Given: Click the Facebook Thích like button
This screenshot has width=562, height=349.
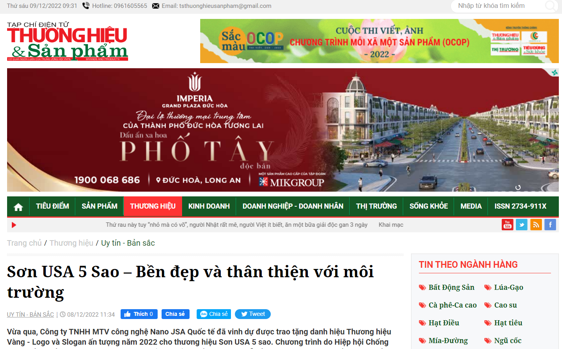Looking at the screenshot, I should (139, 314).
